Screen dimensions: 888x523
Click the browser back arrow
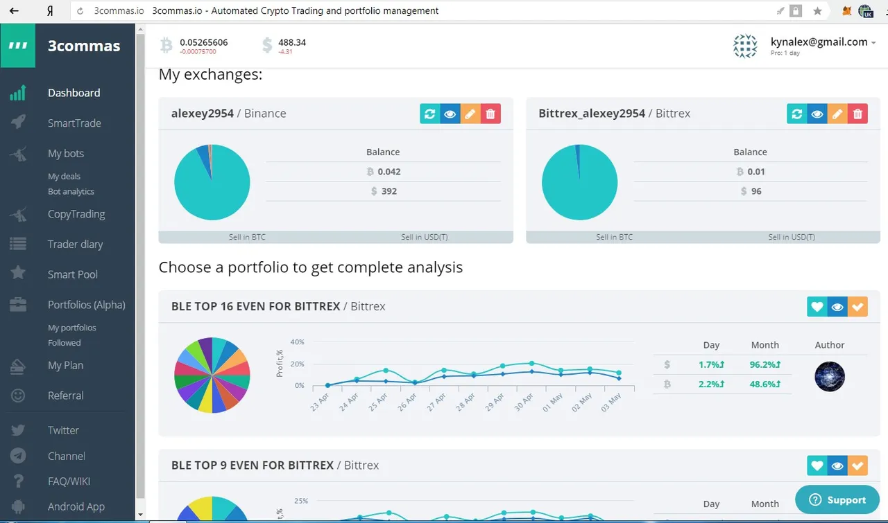tap(14, 11)
